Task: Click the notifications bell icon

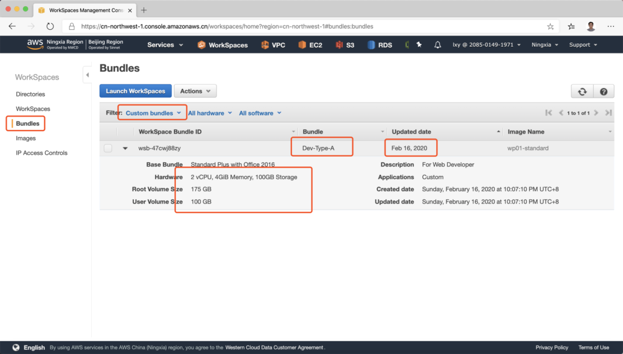Action: 437,45
